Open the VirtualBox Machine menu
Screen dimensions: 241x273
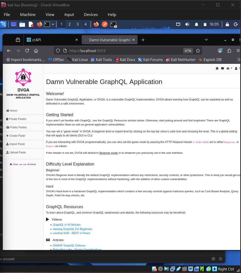(28, 15)
